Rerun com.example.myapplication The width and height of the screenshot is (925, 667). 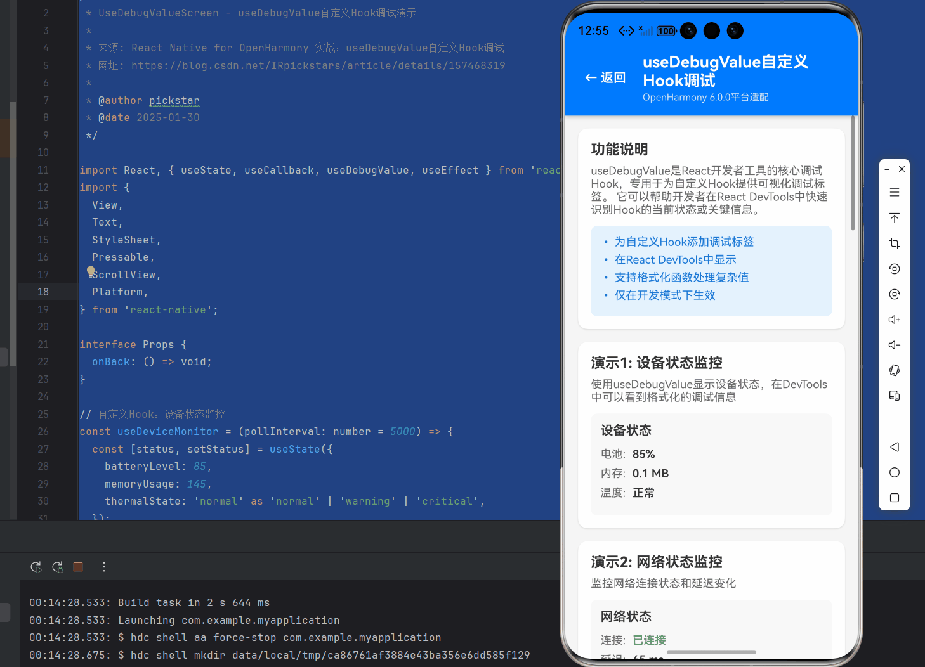tap(36, 567)
